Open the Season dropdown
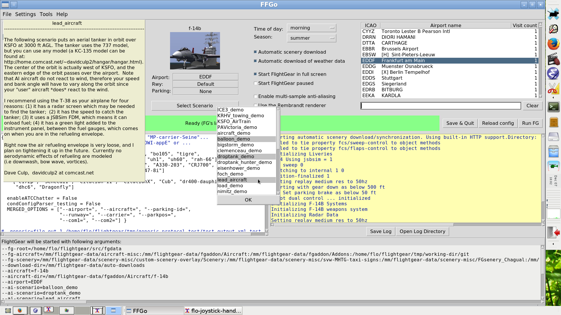Viewport: 561px width, 315px height. 311,38
